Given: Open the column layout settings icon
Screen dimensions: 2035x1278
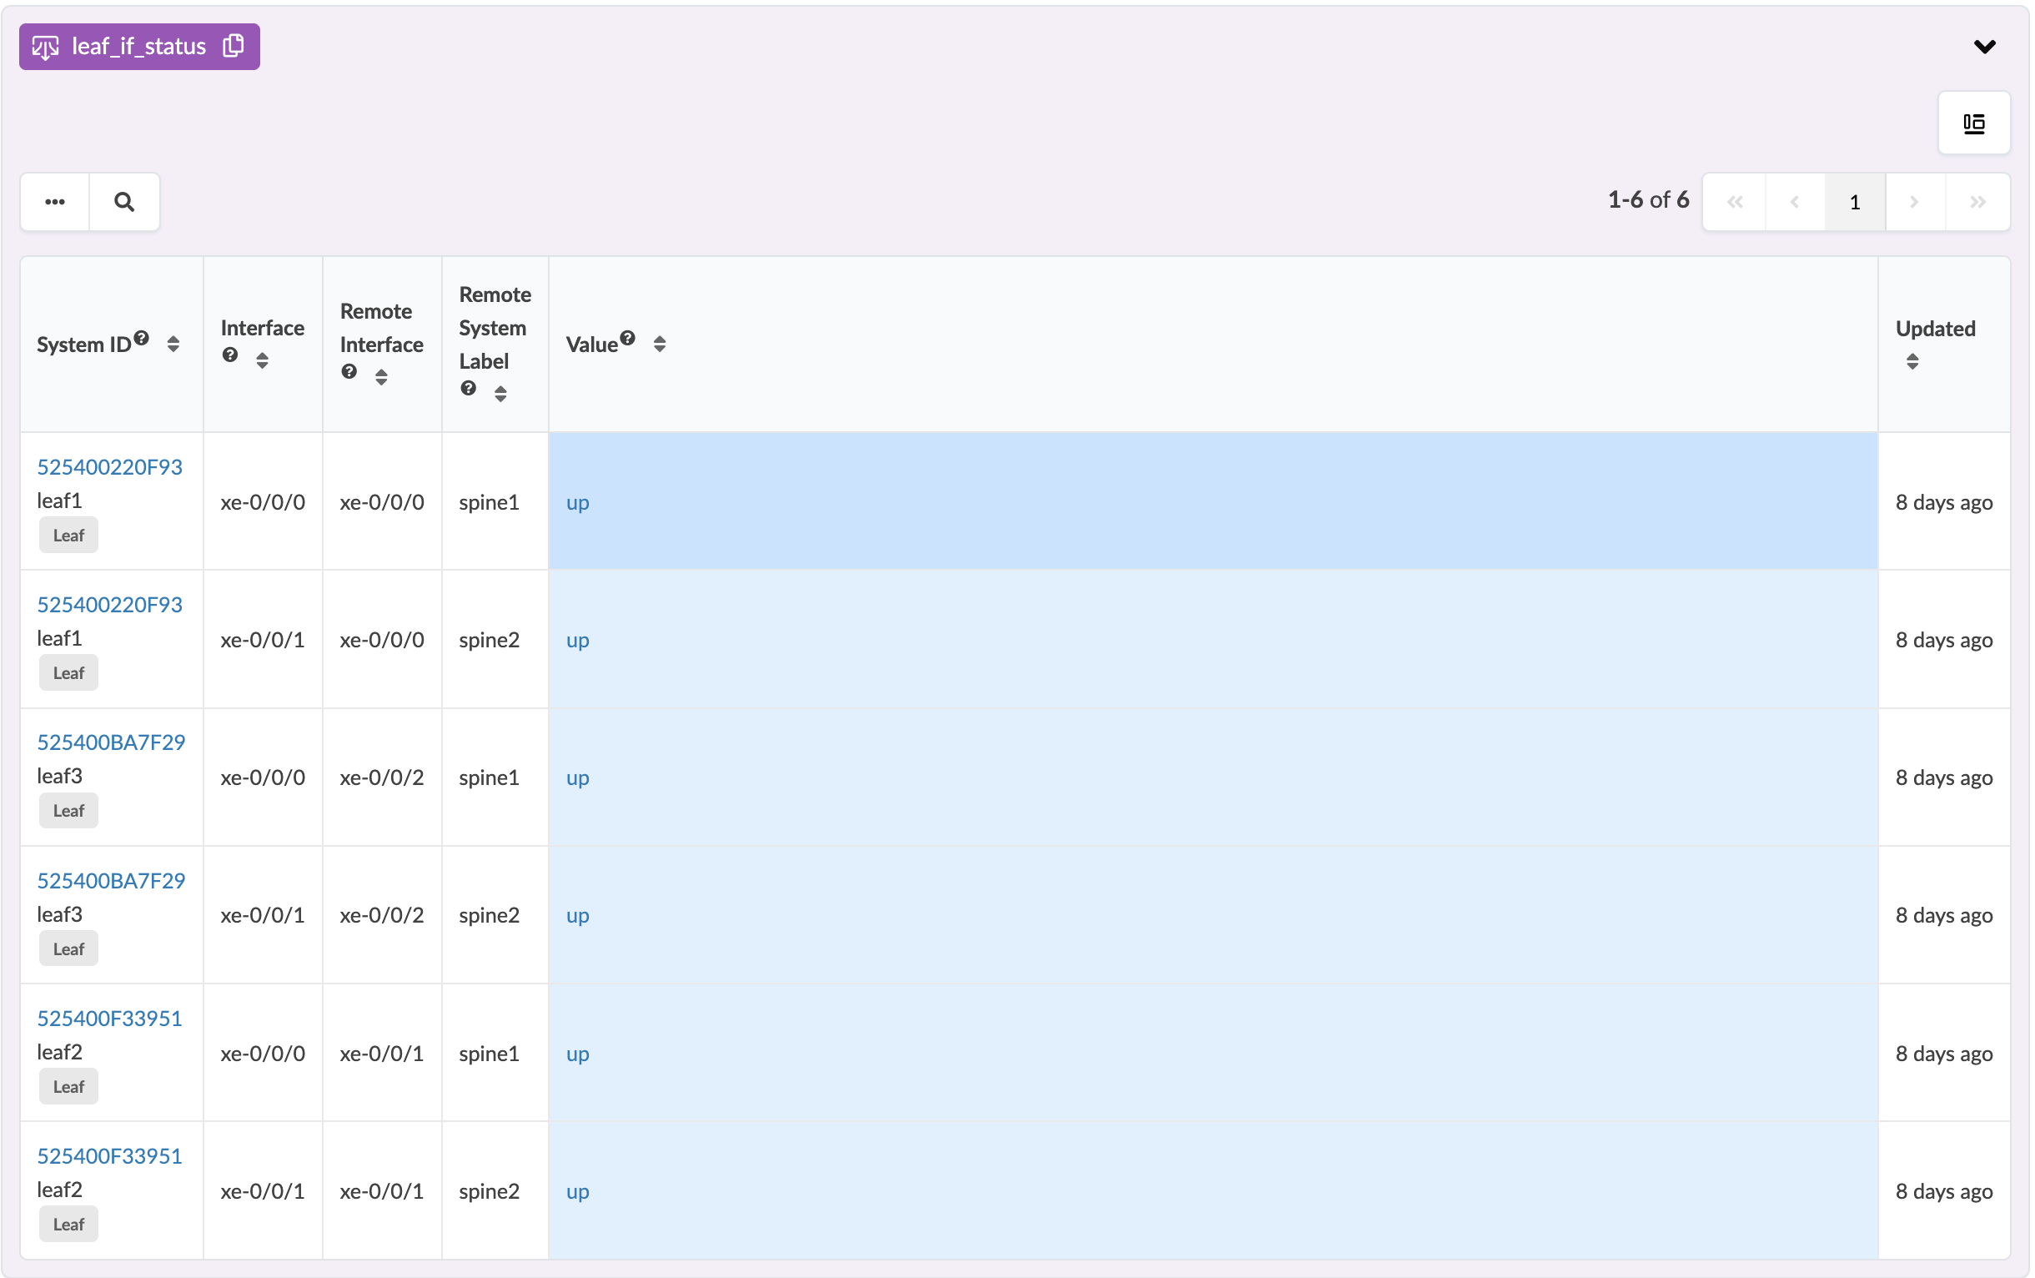Looking at the screenshot, I should (x=1973, y=123).
